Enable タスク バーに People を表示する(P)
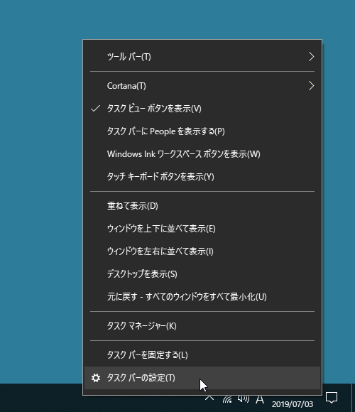This screenshot has width=355, height=412. (202, 131)
